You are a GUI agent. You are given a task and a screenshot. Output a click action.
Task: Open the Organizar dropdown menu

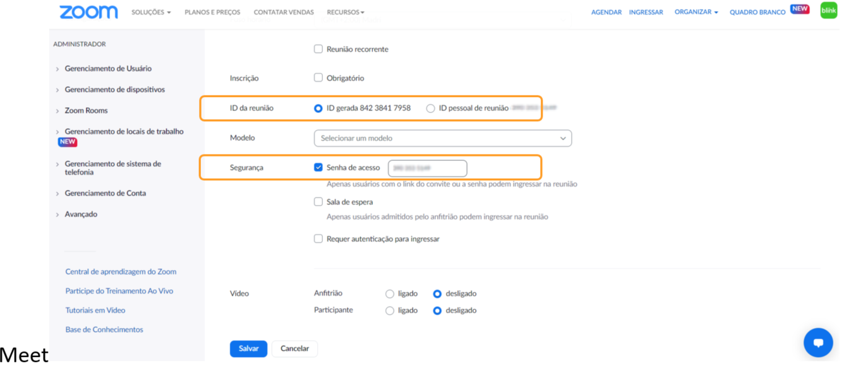(x=696, y=12)
